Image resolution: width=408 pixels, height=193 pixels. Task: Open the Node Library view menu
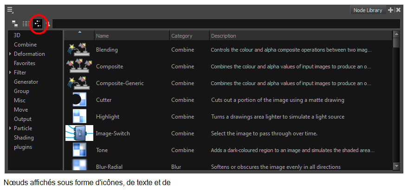[10, 10]
